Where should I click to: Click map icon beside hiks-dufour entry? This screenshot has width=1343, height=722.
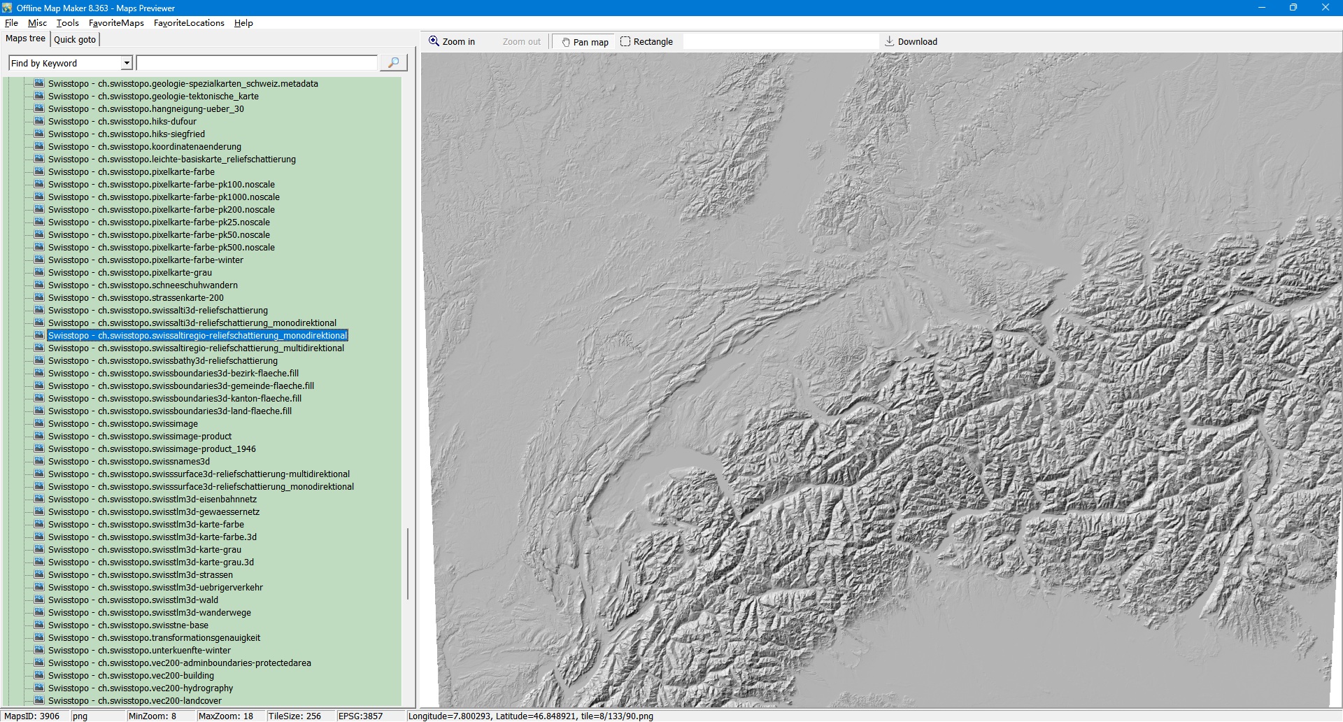pyautogui.click(x=39, y=121)
